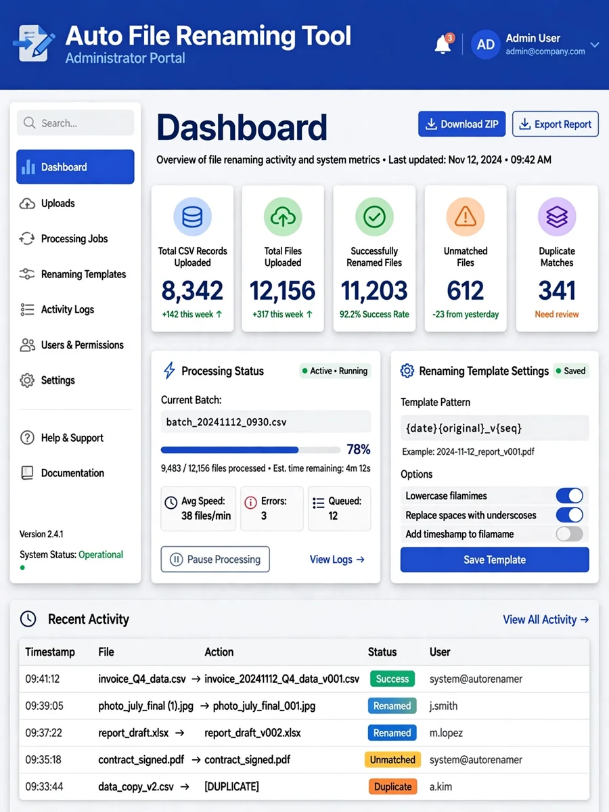Screen dimensions: 609x812
Task: Click the Successfully Renamed checkmark icon
Action: click(374, 217)
